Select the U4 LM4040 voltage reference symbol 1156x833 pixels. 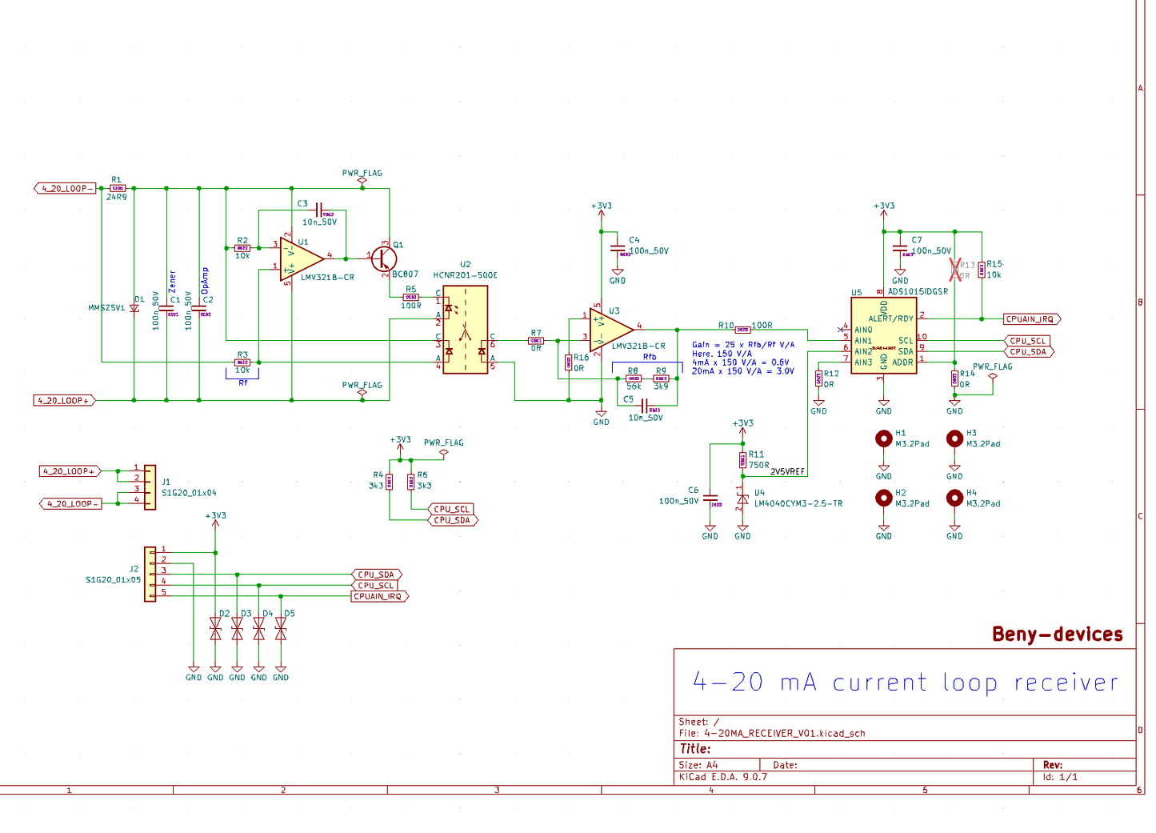(742, 499)
